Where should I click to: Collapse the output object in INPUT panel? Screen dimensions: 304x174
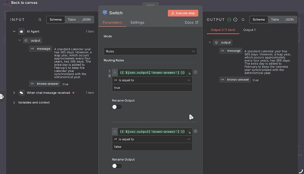pos(19,40)
